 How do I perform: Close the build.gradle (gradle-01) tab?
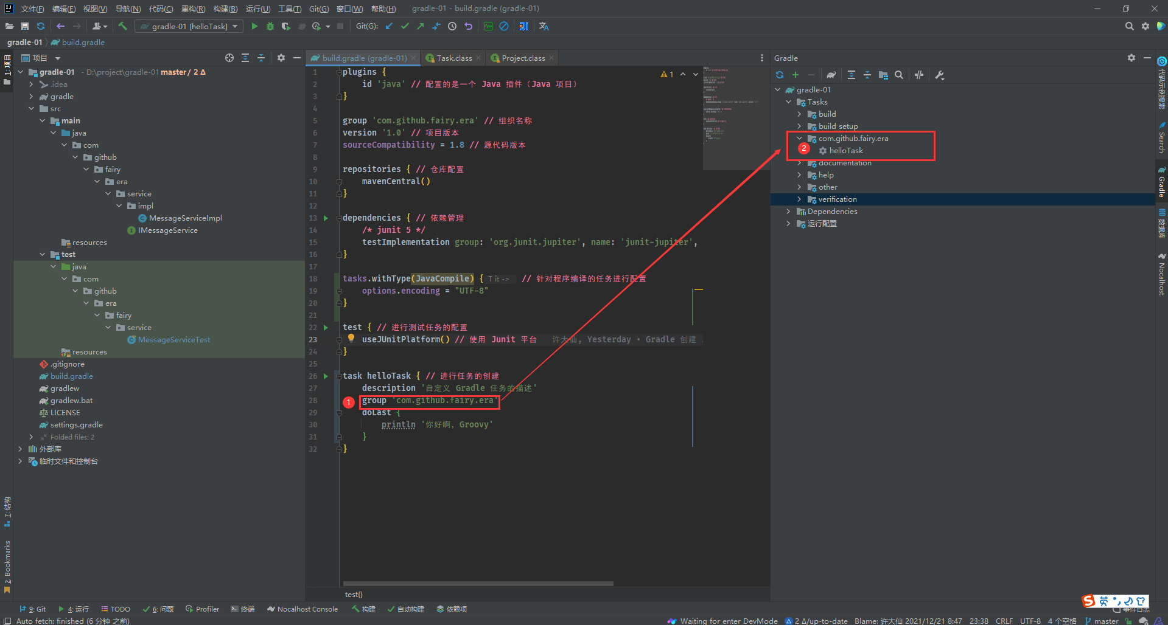(x=413, y=58)
